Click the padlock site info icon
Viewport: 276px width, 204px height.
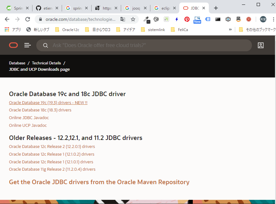tap(40, 19)
